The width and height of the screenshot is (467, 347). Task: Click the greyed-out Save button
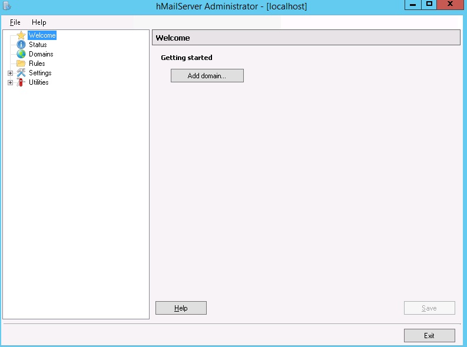pos(429,308)
